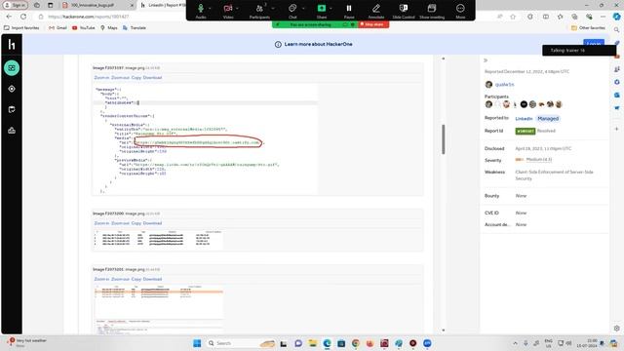
Task: Expand Participants options arrow in Zoom
Action: point(273,9)
